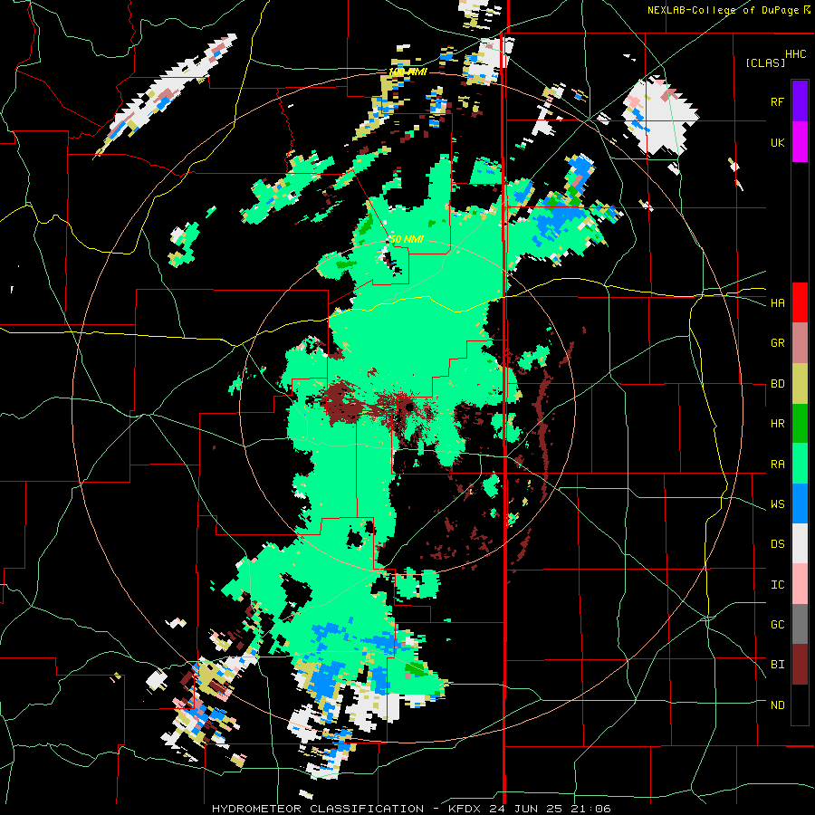The height and width of the screenshot is (815, 815).
Task: Click the HHC product label
Action: [796, 54]
